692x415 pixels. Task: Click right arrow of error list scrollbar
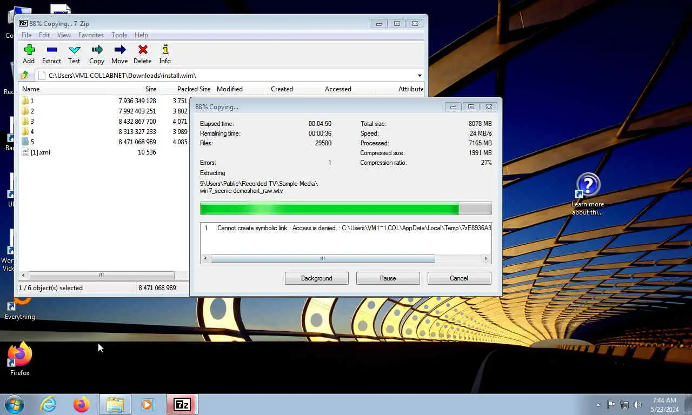pyautogui.click(x=486, y=259)
